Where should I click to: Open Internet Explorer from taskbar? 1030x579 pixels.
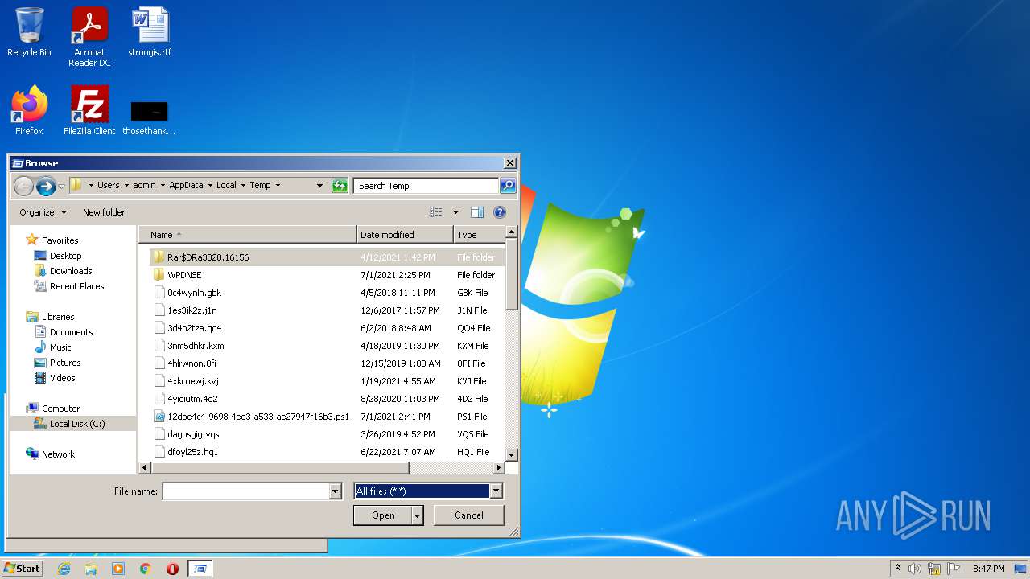pyautogui.click(x=64, y=569)
